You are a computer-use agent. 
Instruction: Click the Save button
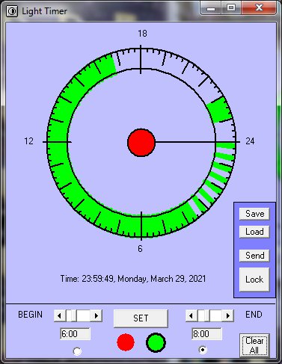(x=254, y=214)
